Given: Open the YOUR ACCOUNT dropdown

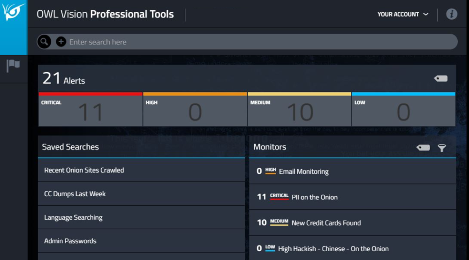Looking at the screenshot, I should pos(402,15).
